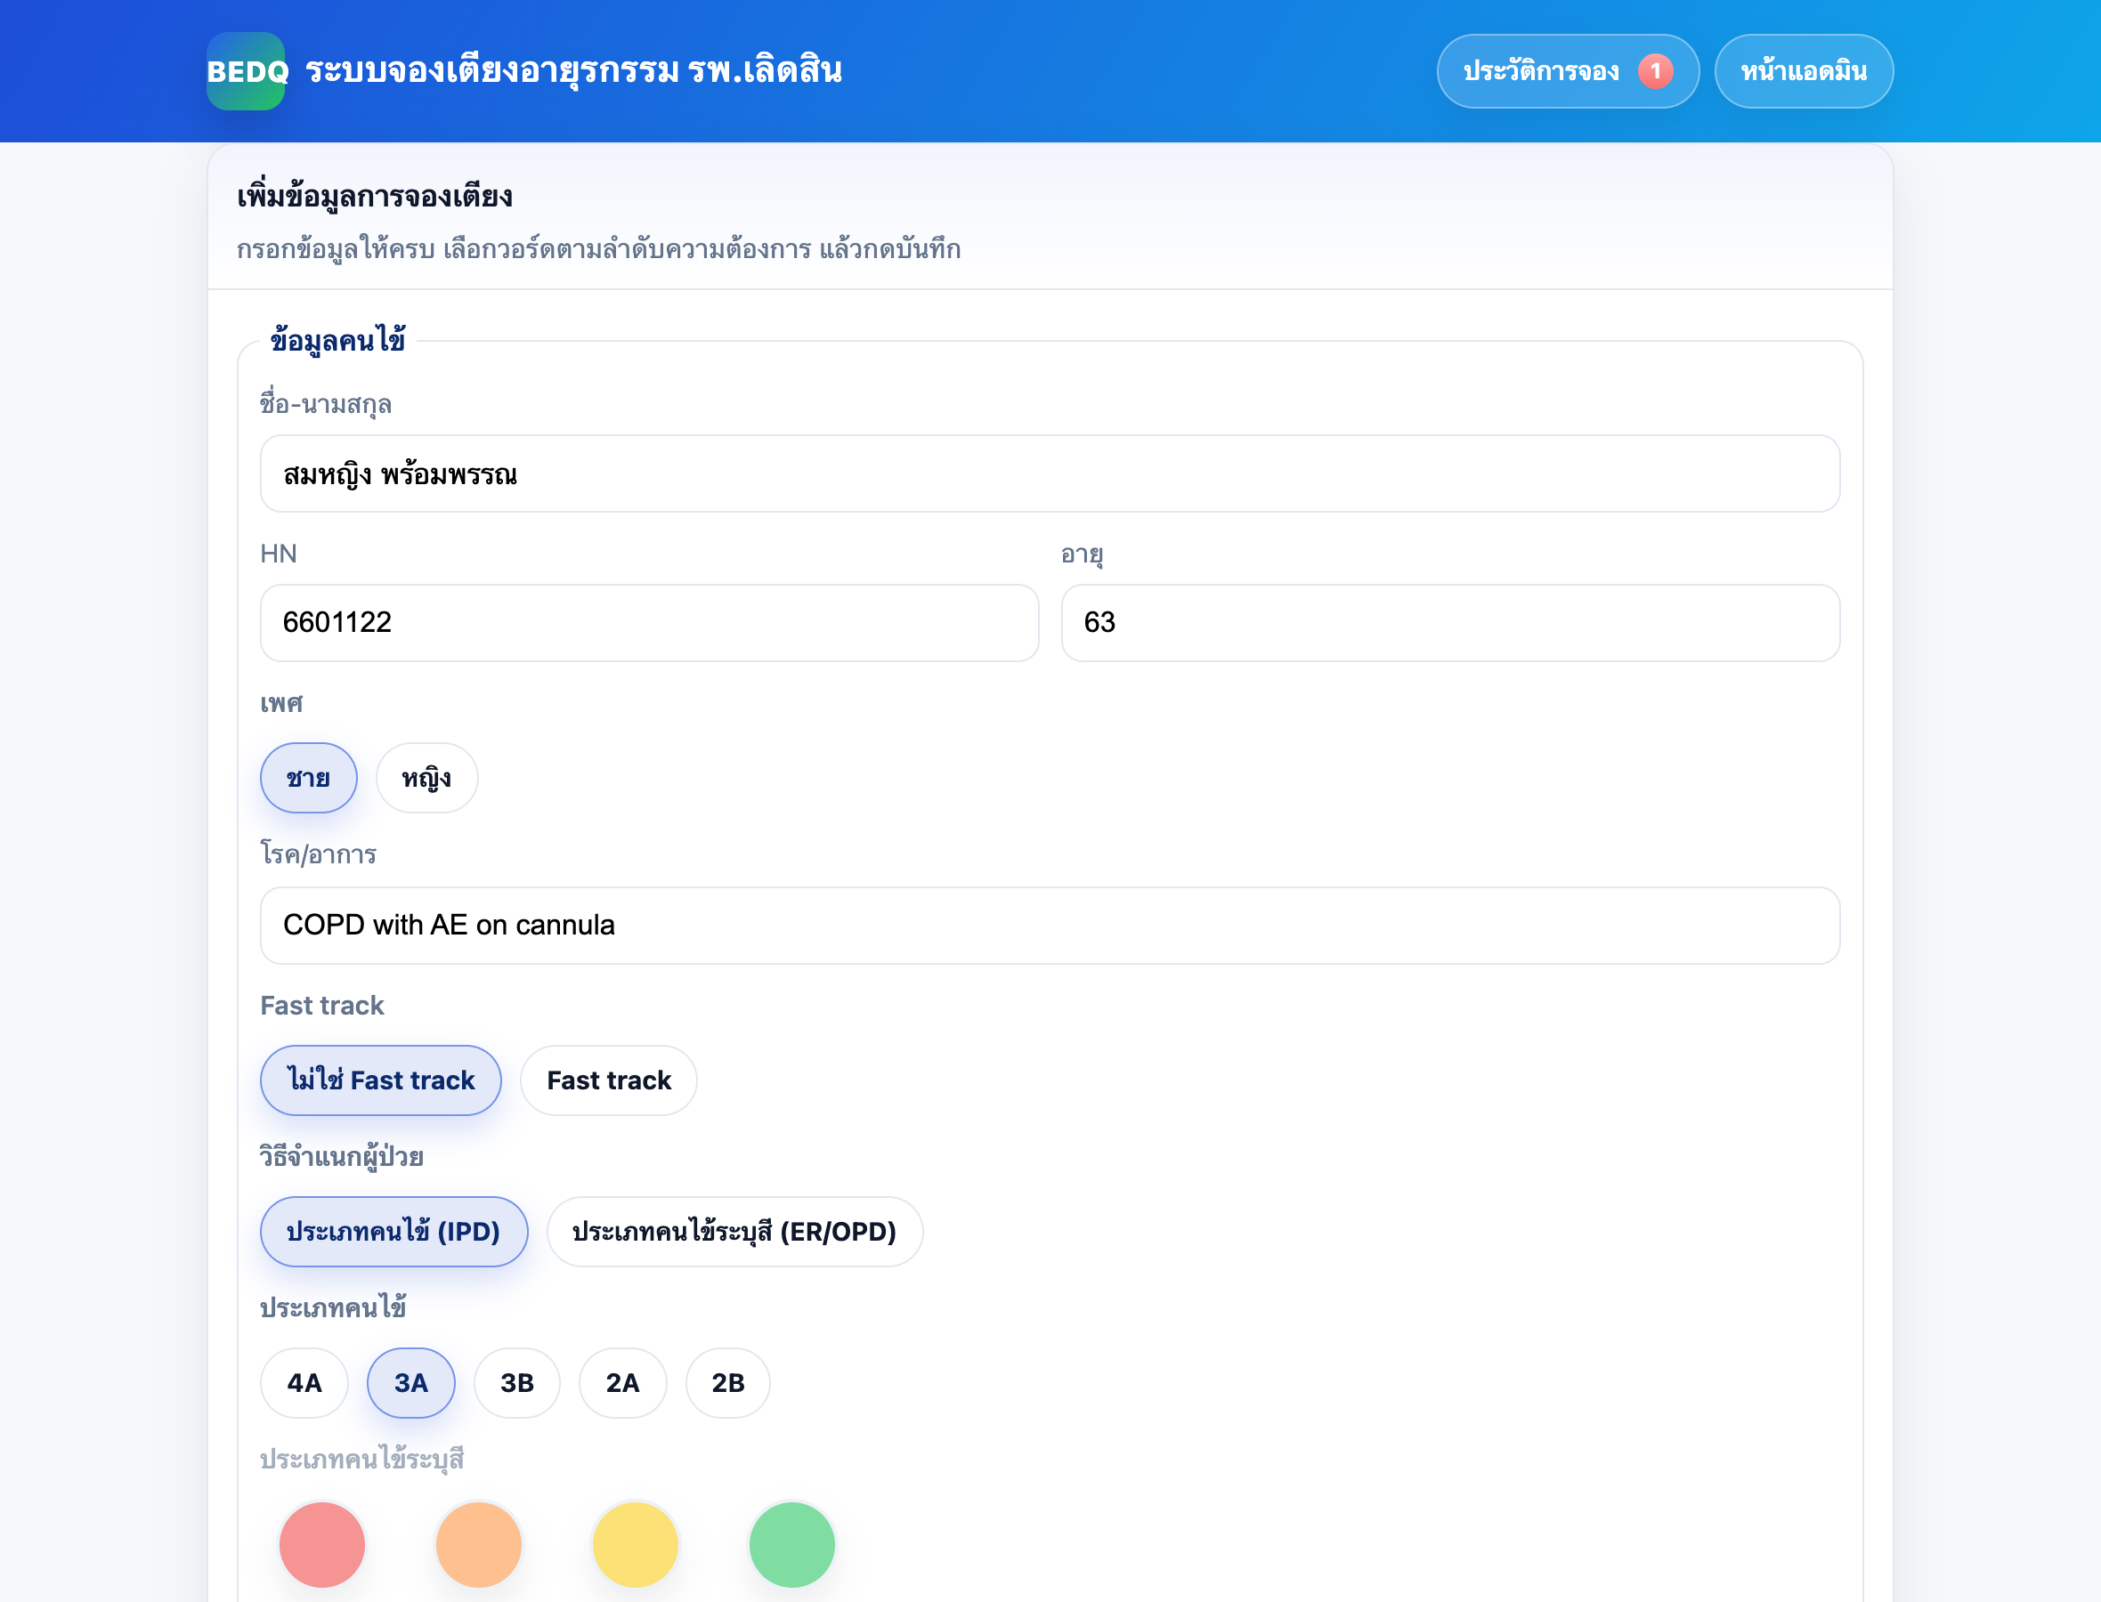Select patient type 3B
The image size is (2101, 1602).
(x=517, y=1383)
